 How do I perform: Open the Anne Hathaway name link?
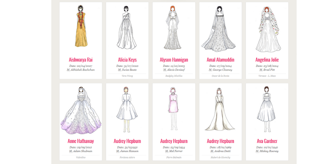pos(81,141)
